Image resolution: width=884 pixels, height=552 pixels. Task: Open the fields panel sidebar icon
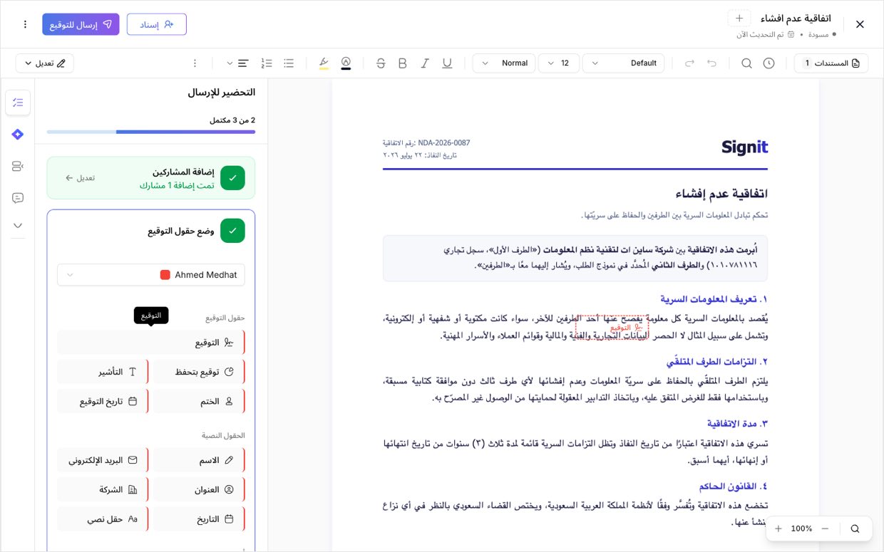(x=18, y=166)
